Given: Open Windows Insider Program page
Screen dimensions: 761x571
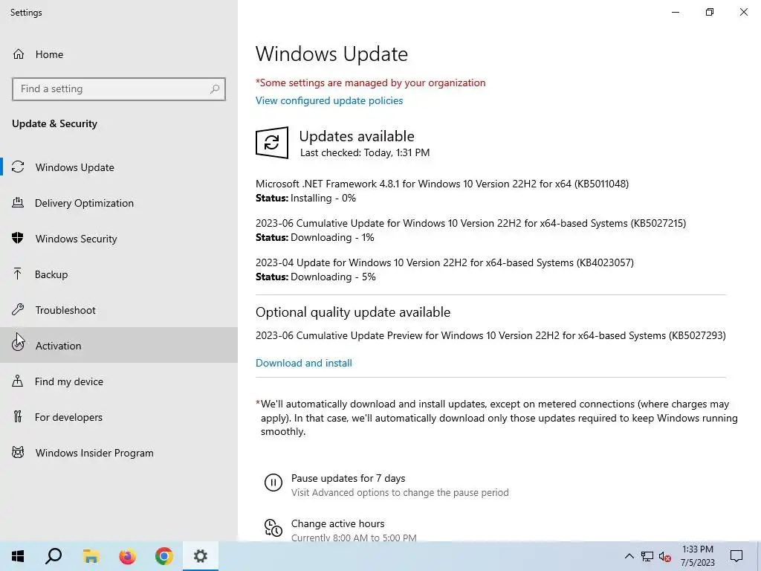Looking at the screenshot, I should [x=119, y=453].
